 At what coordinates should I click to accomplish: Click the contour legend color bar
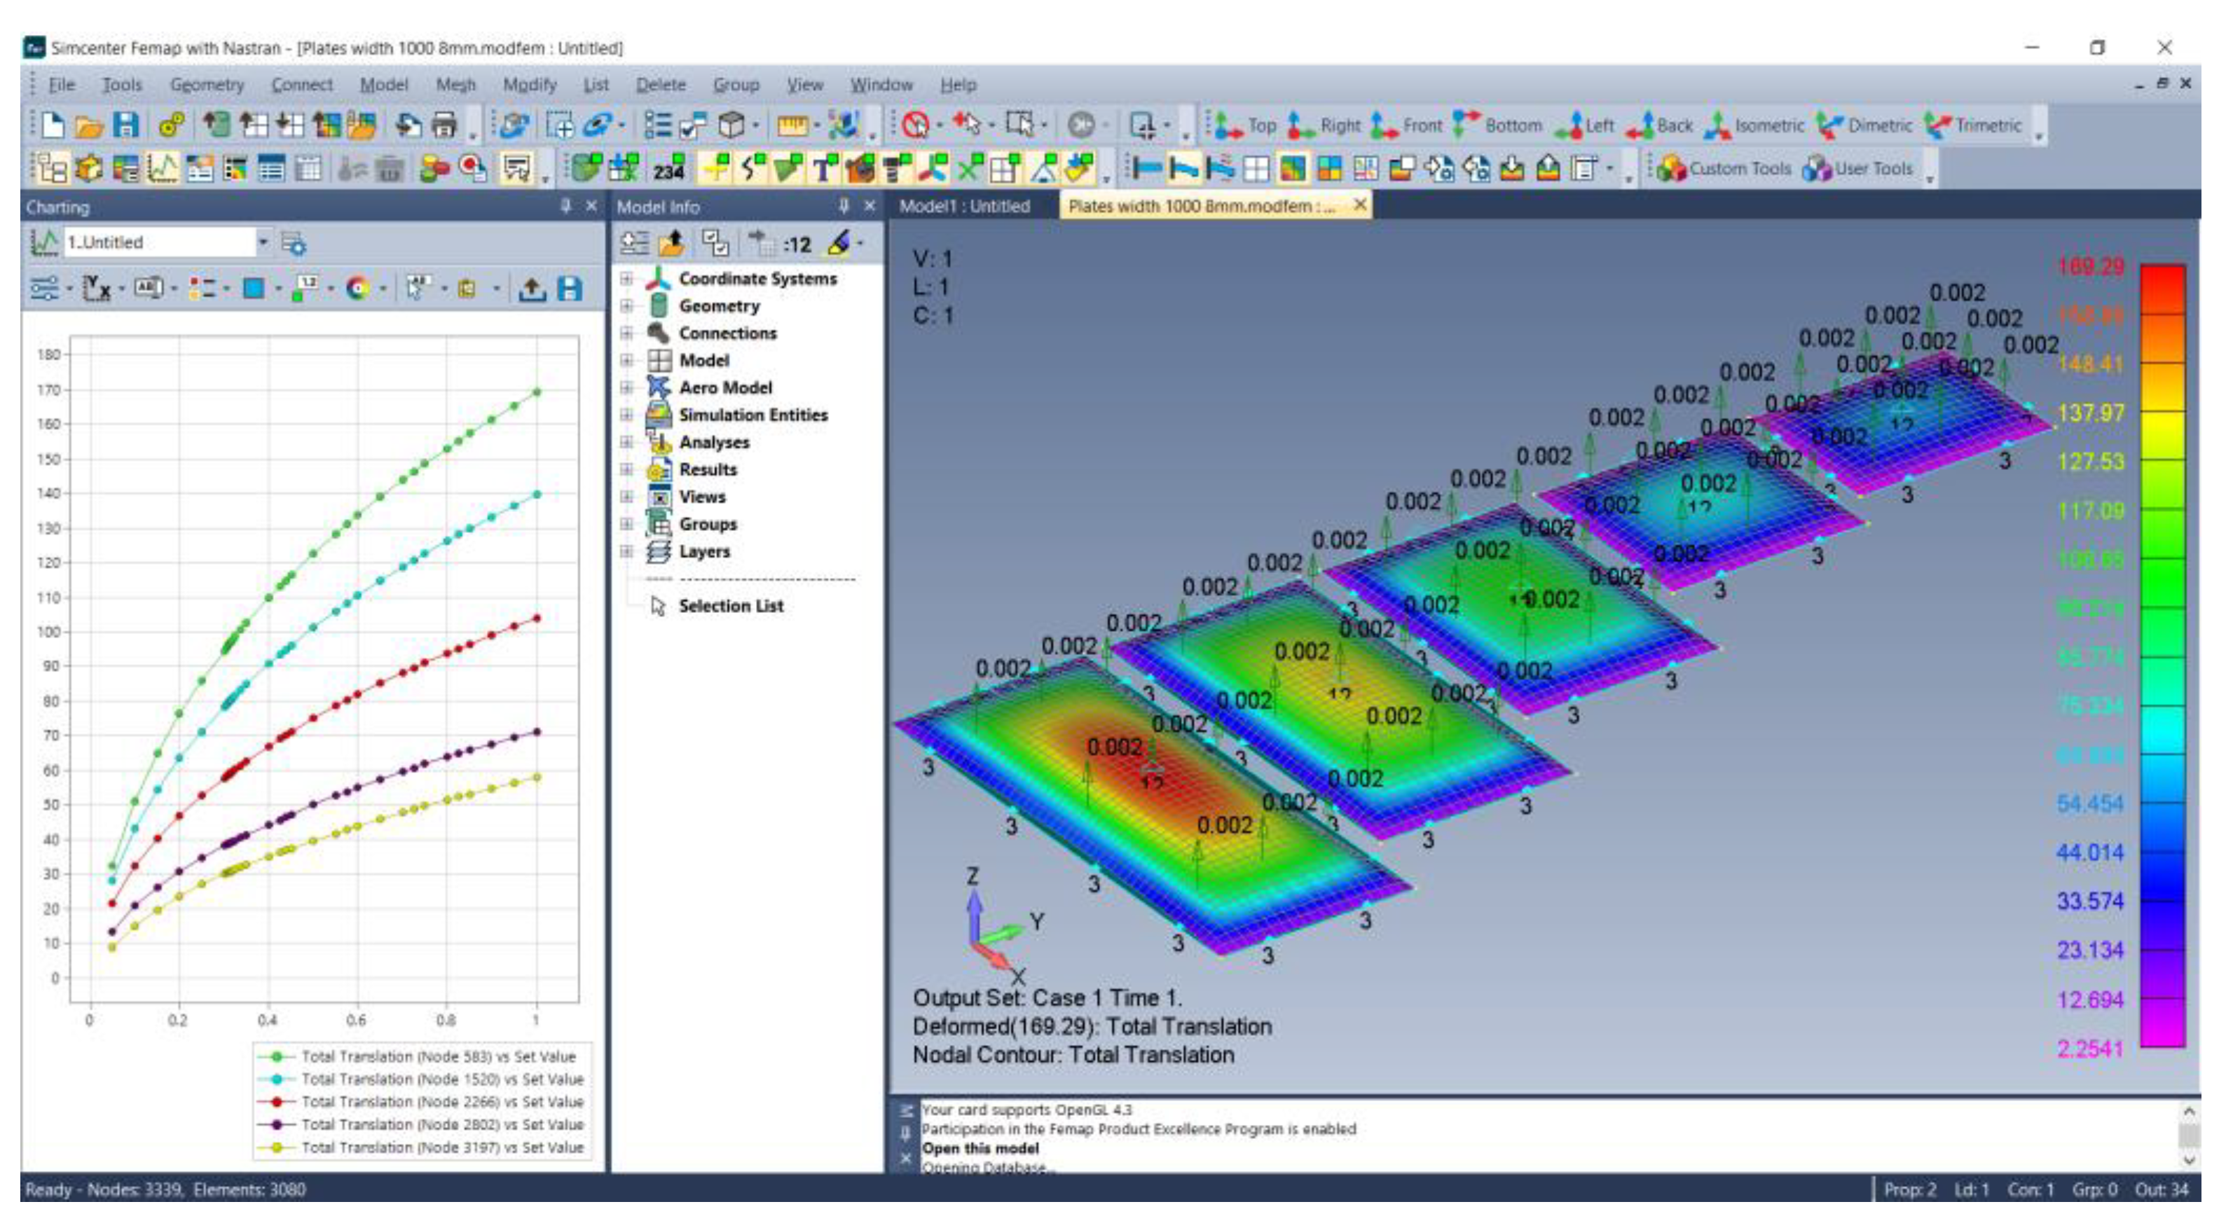click(2163, 656)
